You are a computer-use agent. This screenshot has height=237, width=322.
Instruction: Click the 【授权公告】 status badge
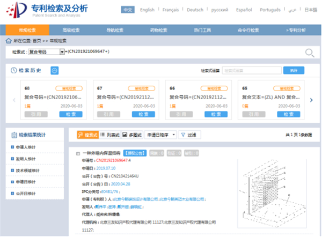(x=135, y=153)
